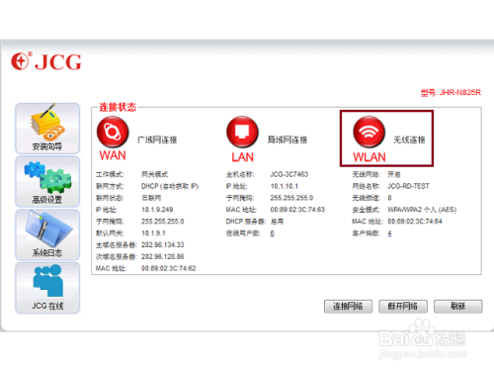
Task: Open the online users count link 6
Action: pyautogui.click(x=273, y=233)
